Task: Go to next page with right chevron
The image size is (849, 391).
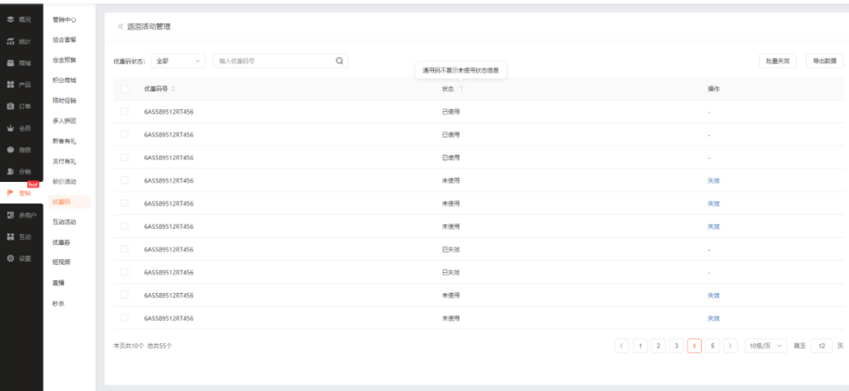Action: point(731,346)
